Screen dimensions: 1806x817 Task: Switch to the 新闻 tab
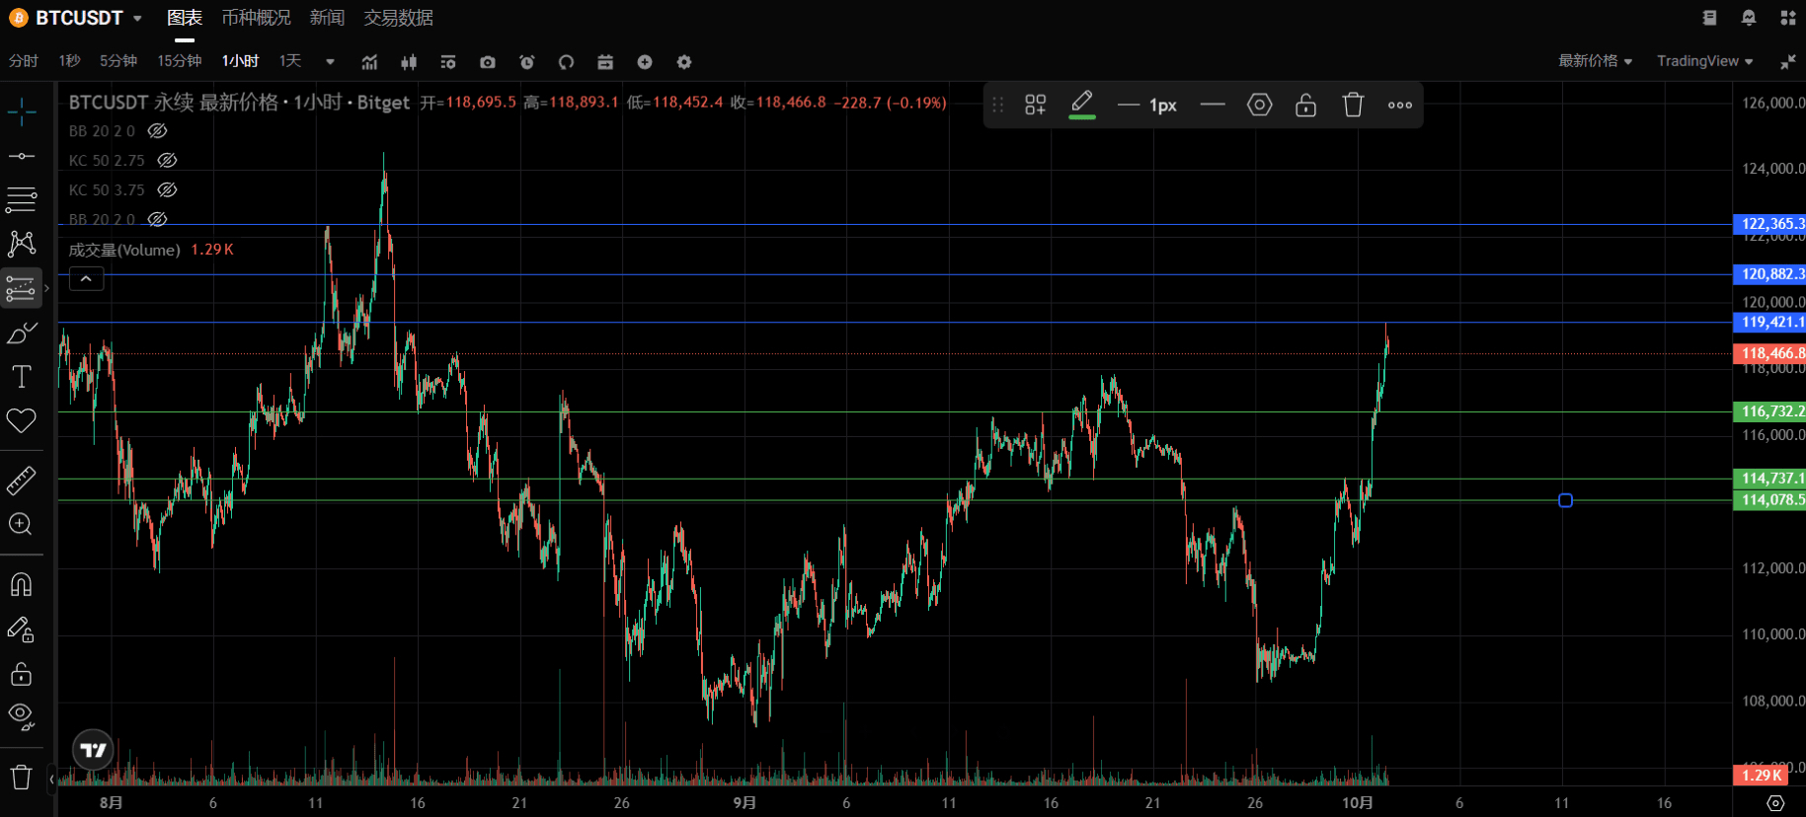327,18
